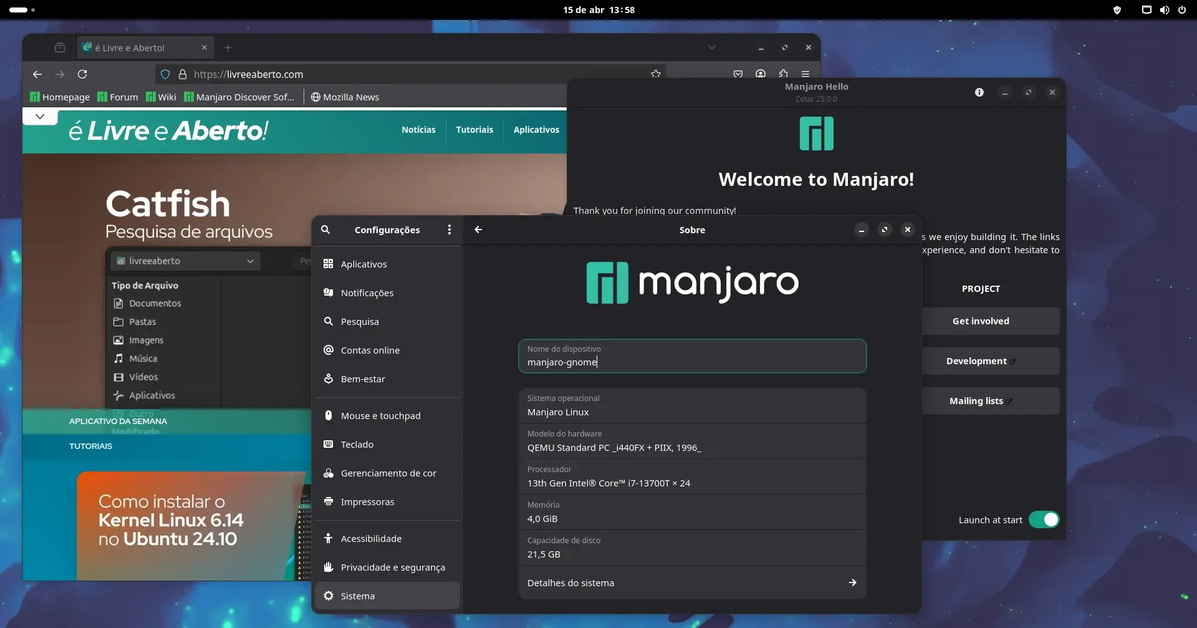Image resolution: width=1197 pixels, height=628 pixels.
Task: Go forward in the Firefox browser
Action: [60, 74]
